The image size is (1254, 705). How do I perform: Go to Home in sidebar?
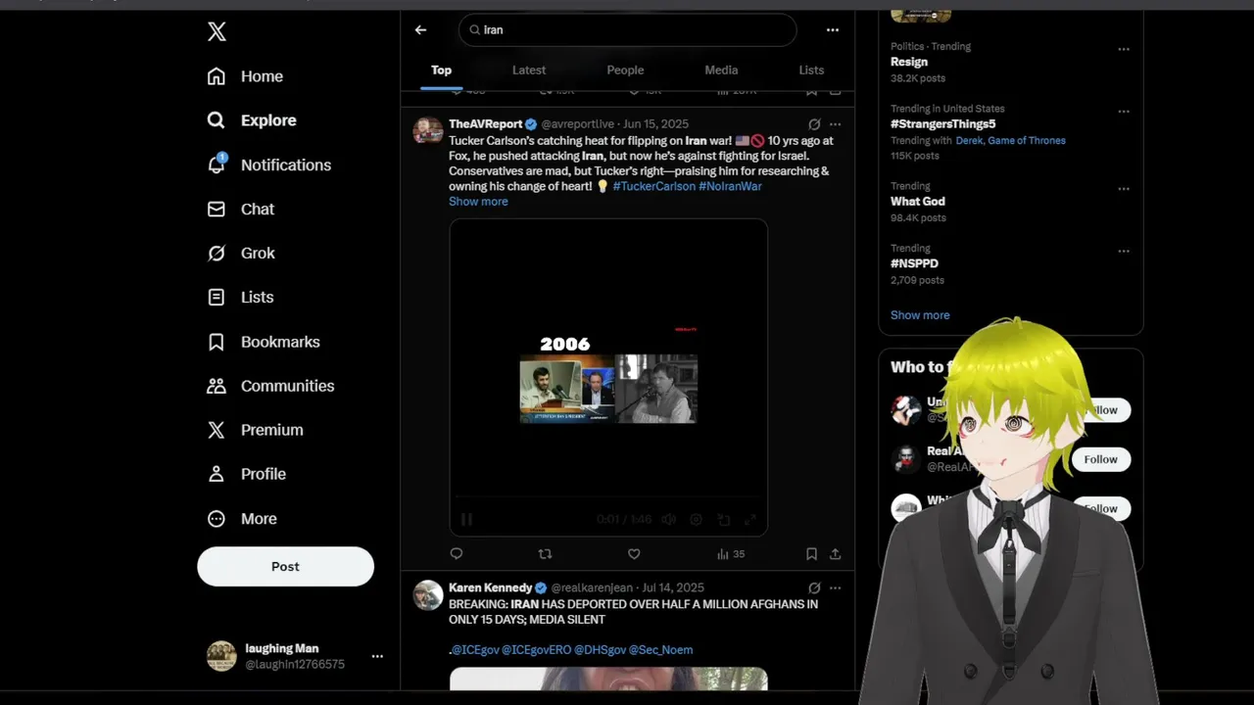click(x=245, y=76)
